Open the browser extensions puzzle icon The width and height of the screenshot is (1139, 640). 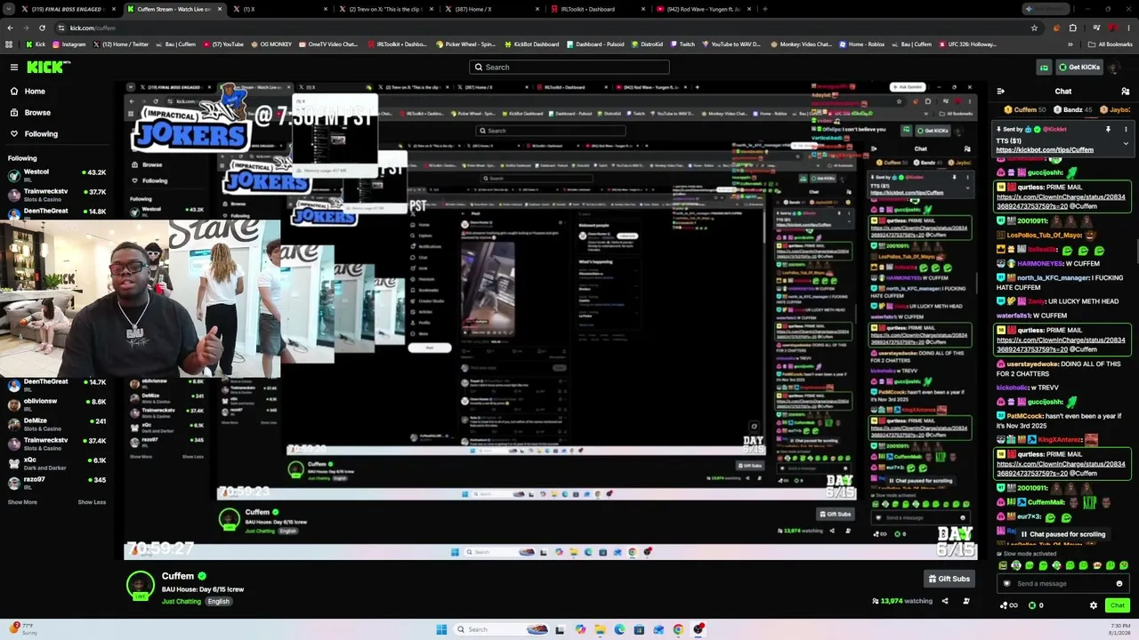click(1072, 28)
